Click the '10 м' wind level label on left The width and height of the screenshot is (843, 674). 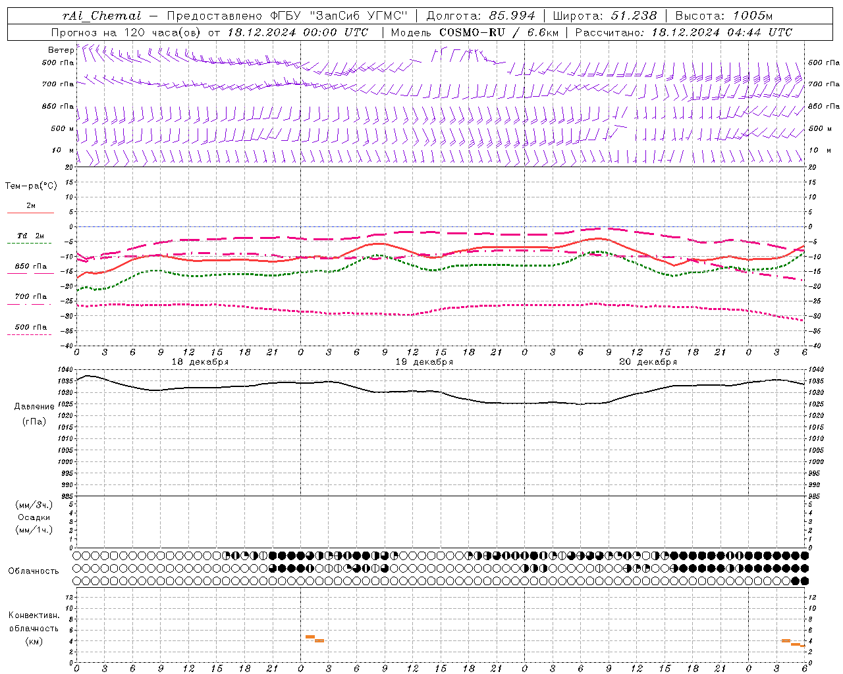pyautogui.click(x=63, y=150)
